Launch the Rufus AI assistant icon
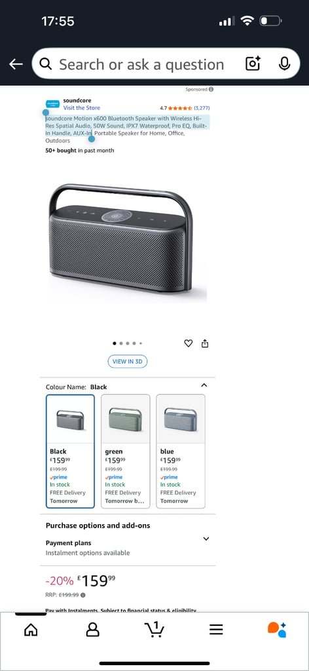The image size is (309, 671). point(277,630)
